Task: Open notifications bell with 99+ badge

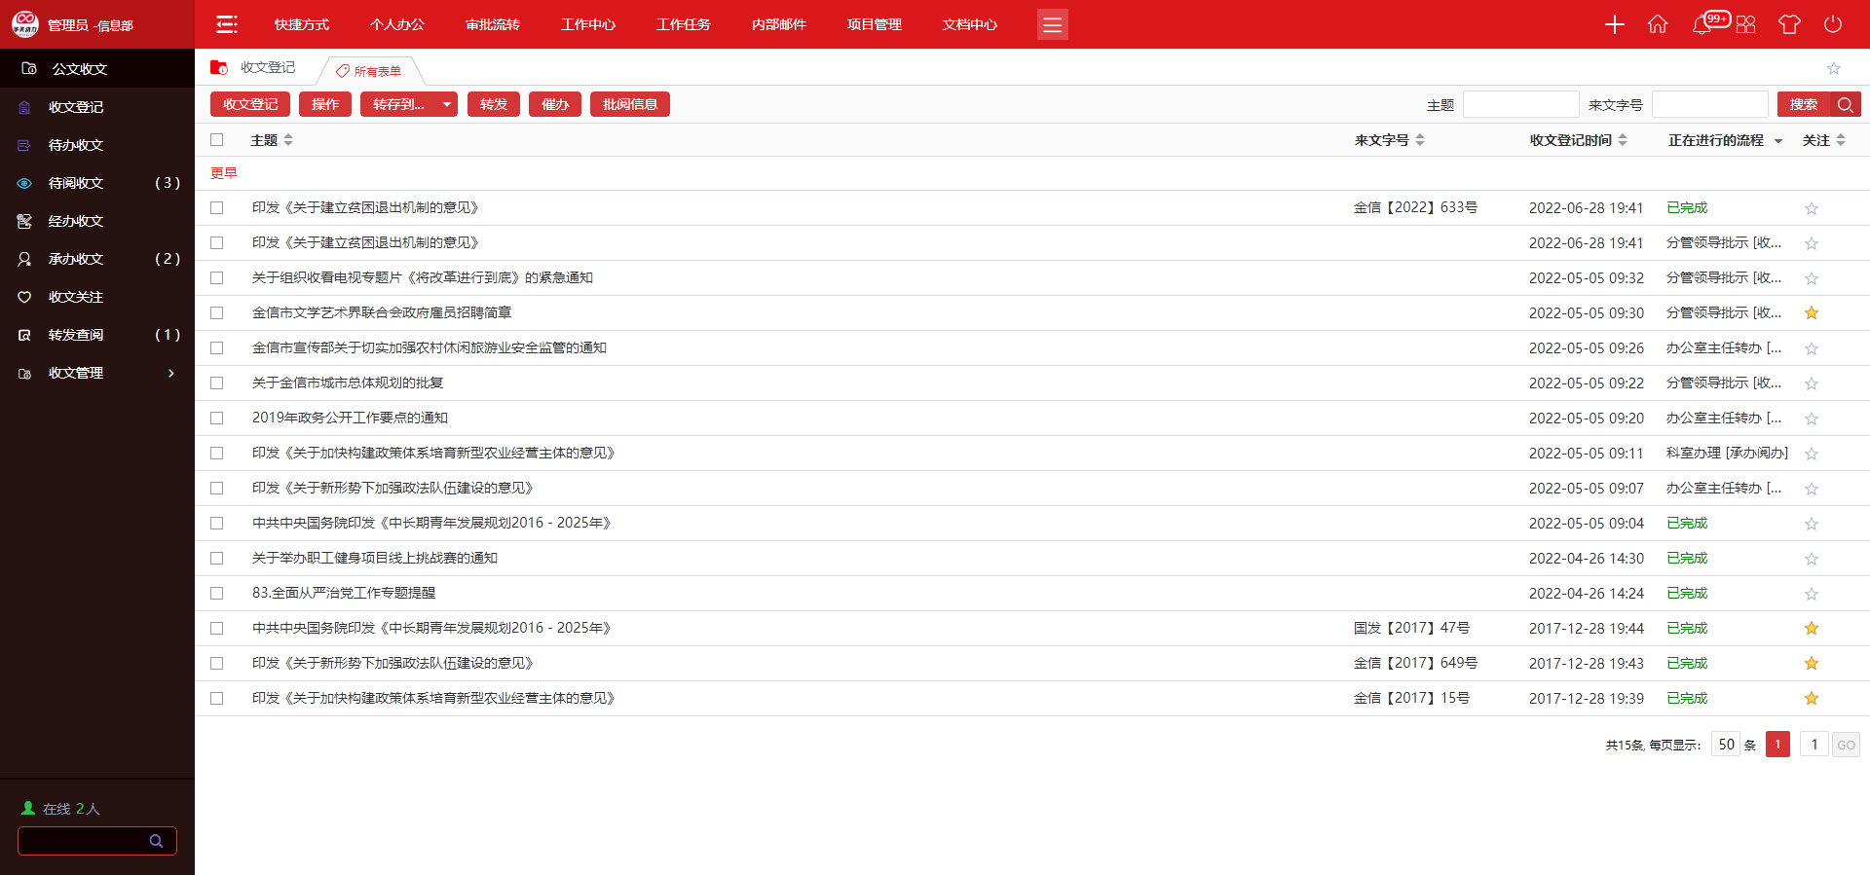Action: pos(1702,24)
